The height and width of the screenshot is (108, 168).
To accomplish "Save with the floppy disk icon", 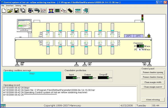I will [17, 11].
